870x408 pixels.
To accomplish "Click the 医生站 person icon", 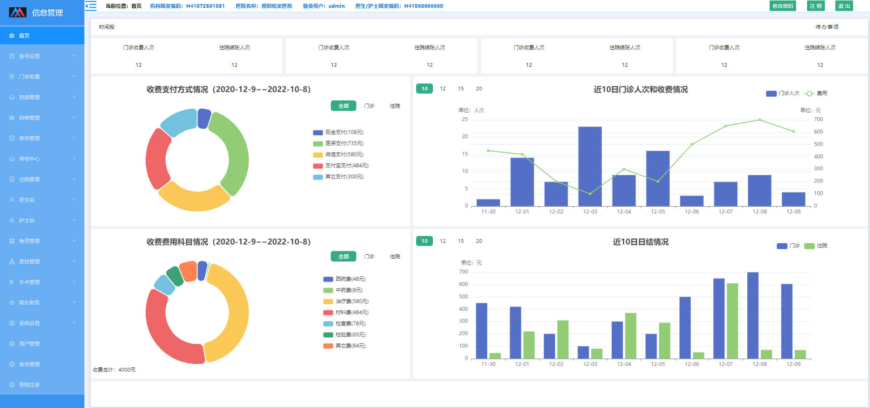I will (x=12, y=200).
